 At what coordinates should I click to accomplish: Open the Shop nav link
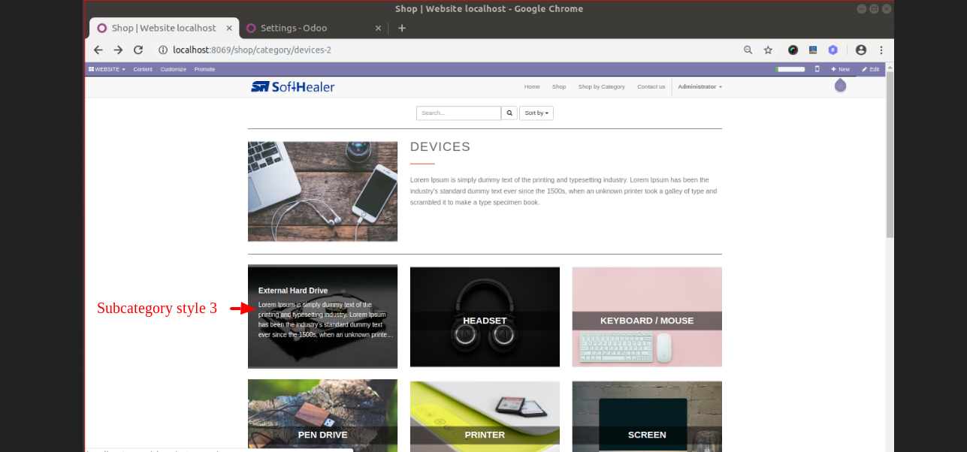[559, 87]
